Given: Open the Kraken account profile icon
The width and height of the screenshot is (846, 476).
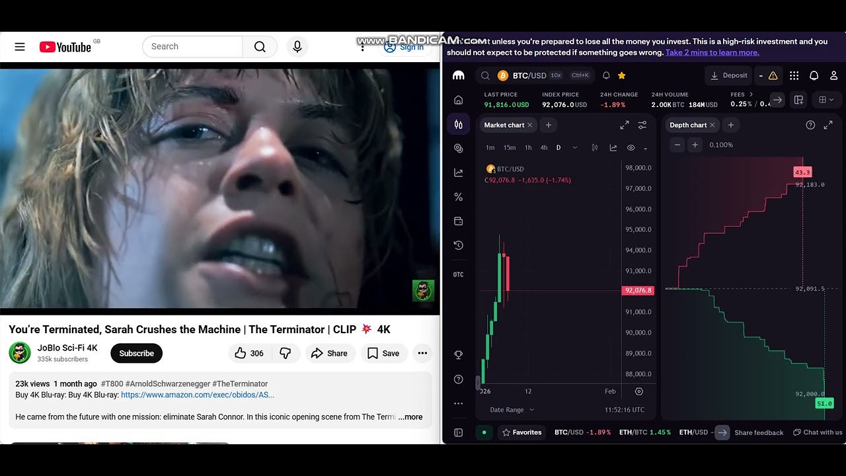Looking at the screenshot, I should pos(833,75).
